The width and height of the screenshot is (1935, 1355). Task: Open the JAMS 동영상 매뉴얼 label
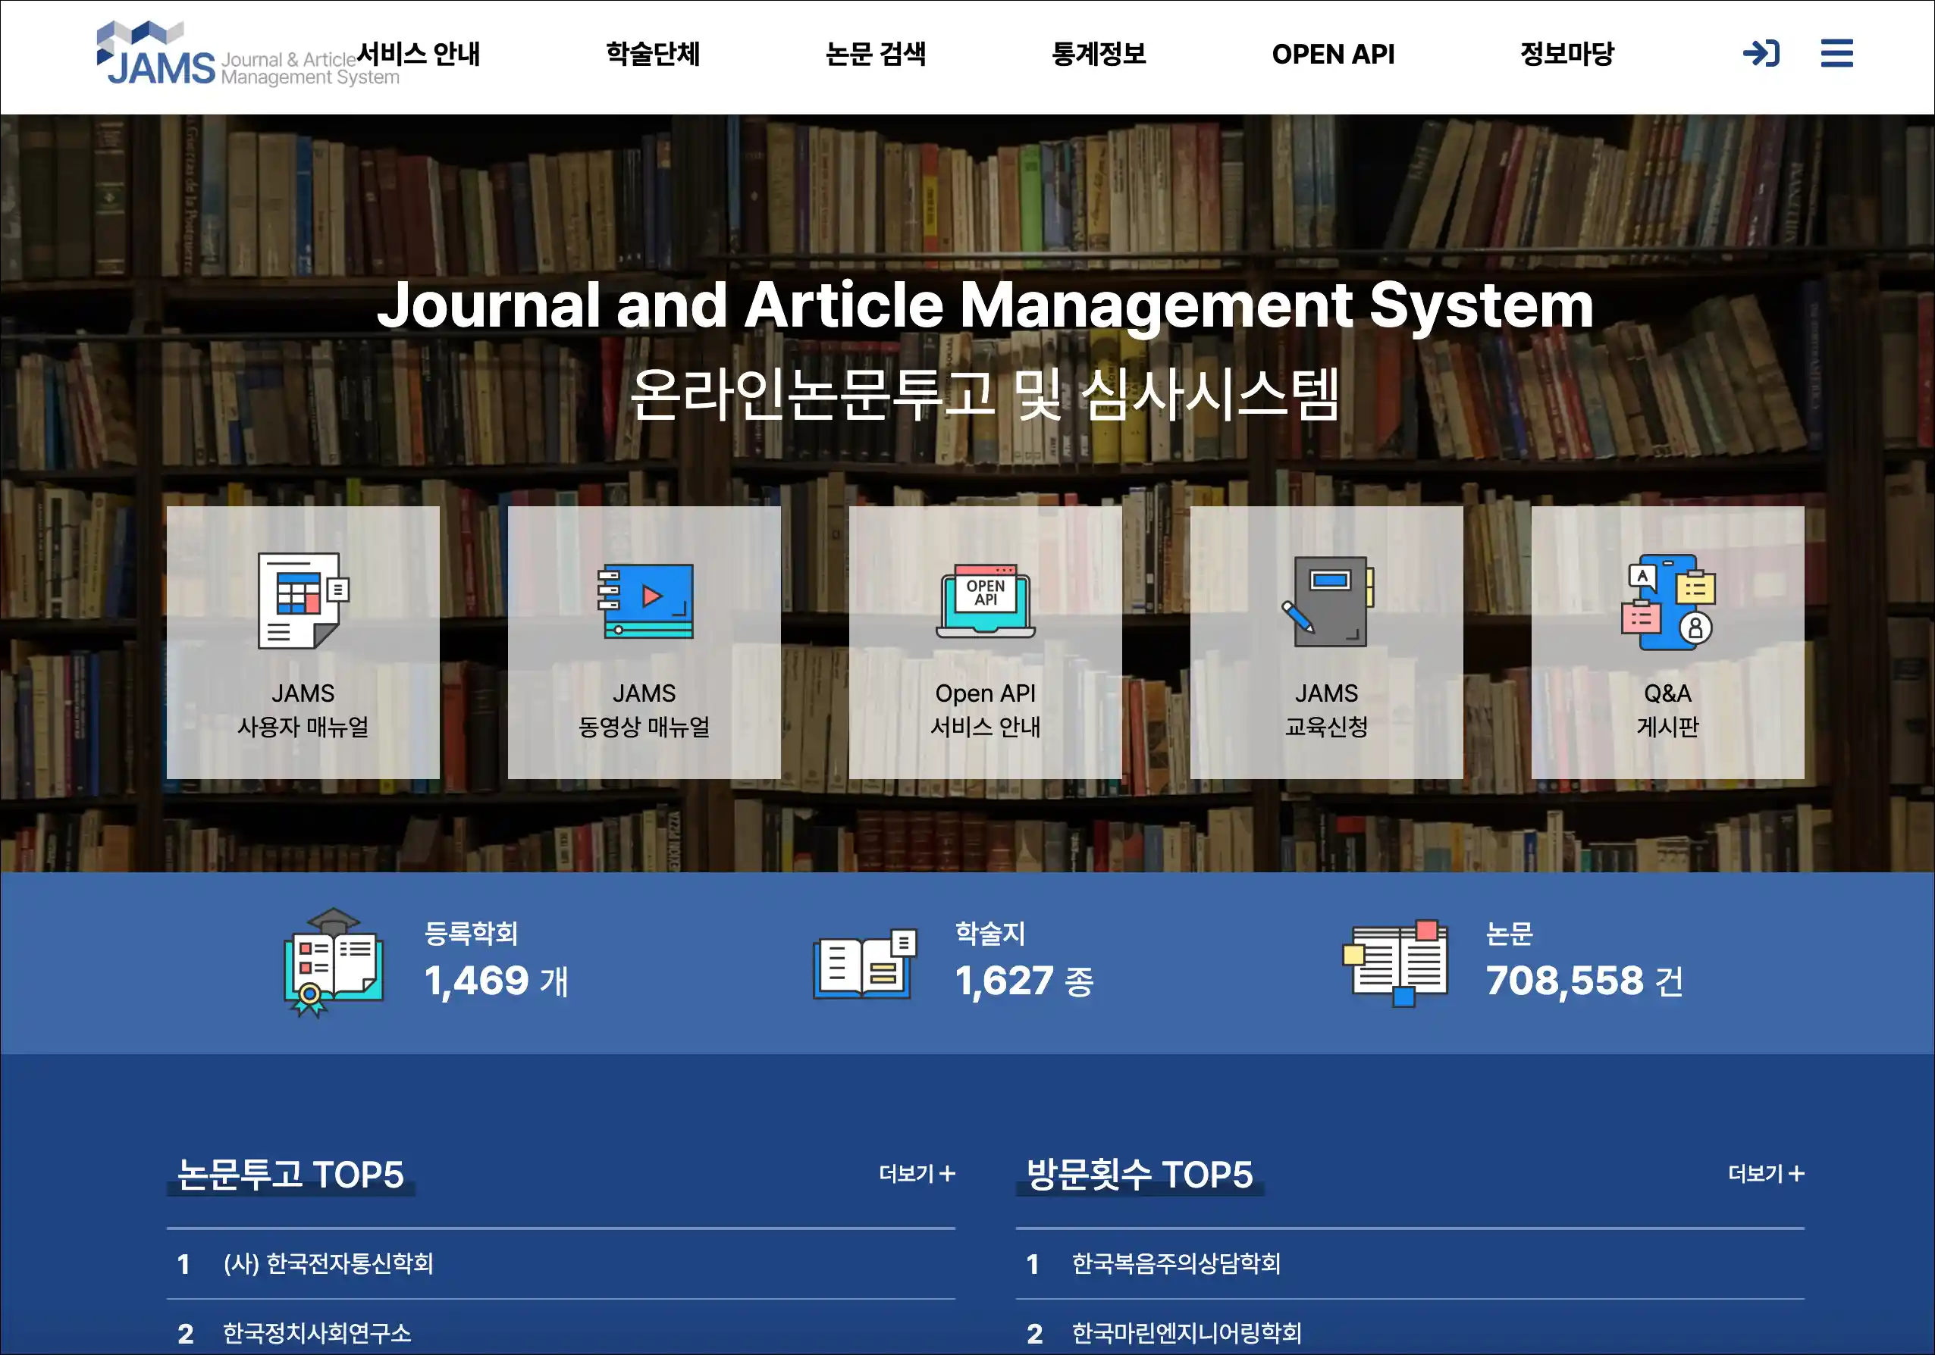click(644, 710)
